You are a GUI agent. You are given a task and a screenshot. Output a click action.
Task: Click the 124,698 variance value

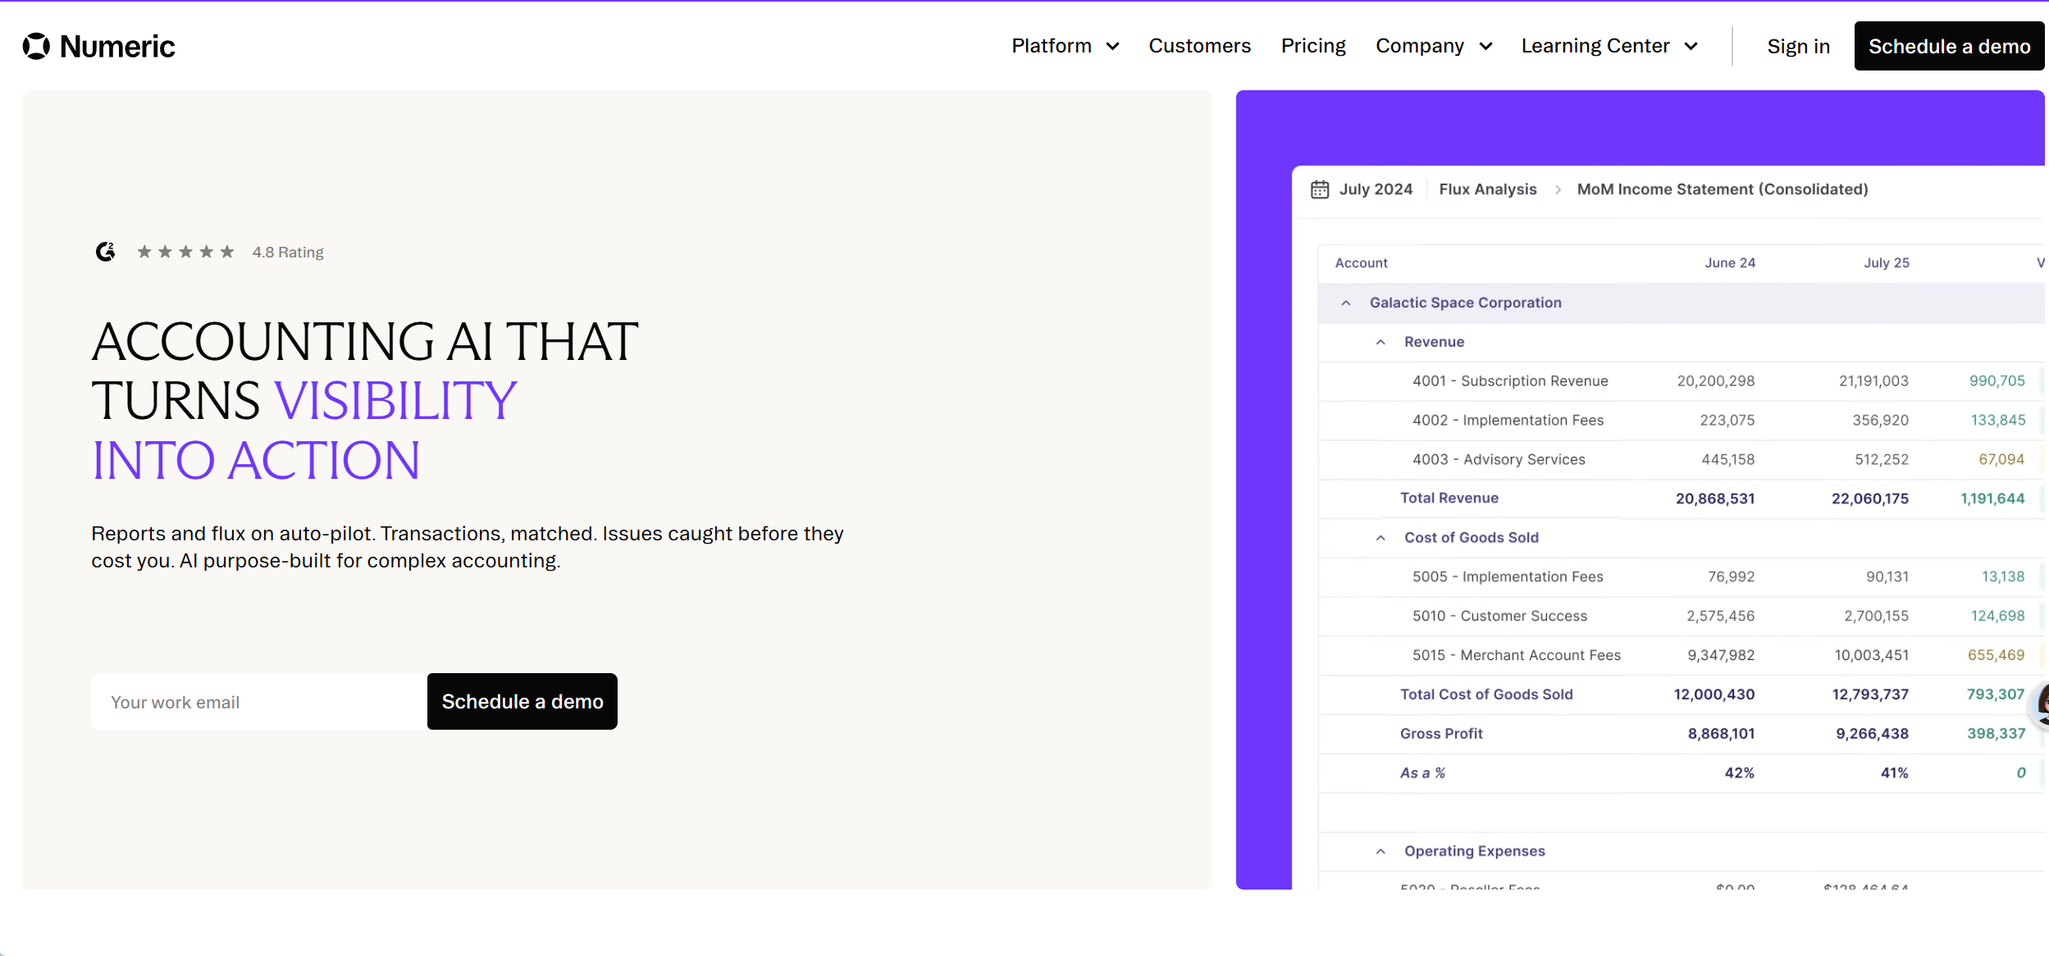tap(1998, 617)
